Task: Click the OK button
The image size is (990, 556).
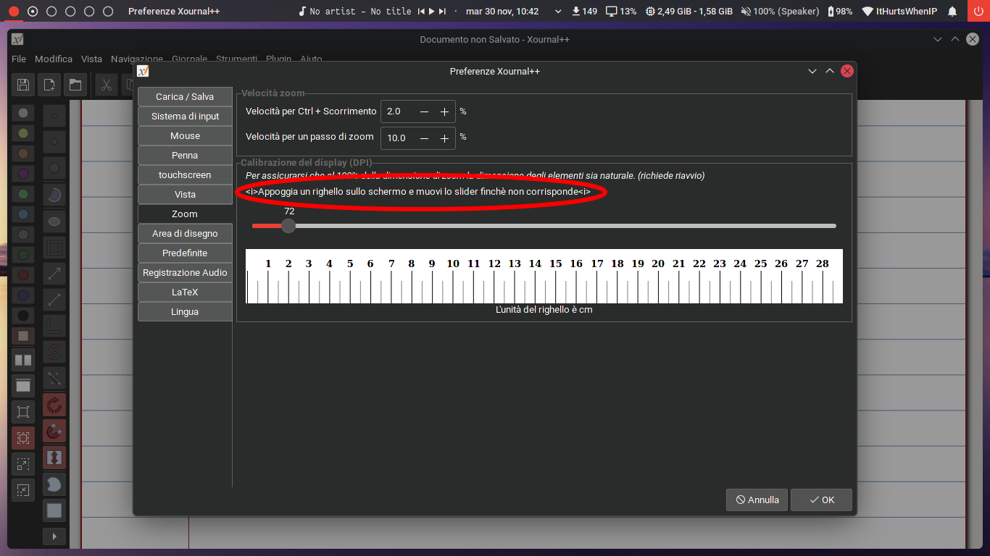Action: 821,500
